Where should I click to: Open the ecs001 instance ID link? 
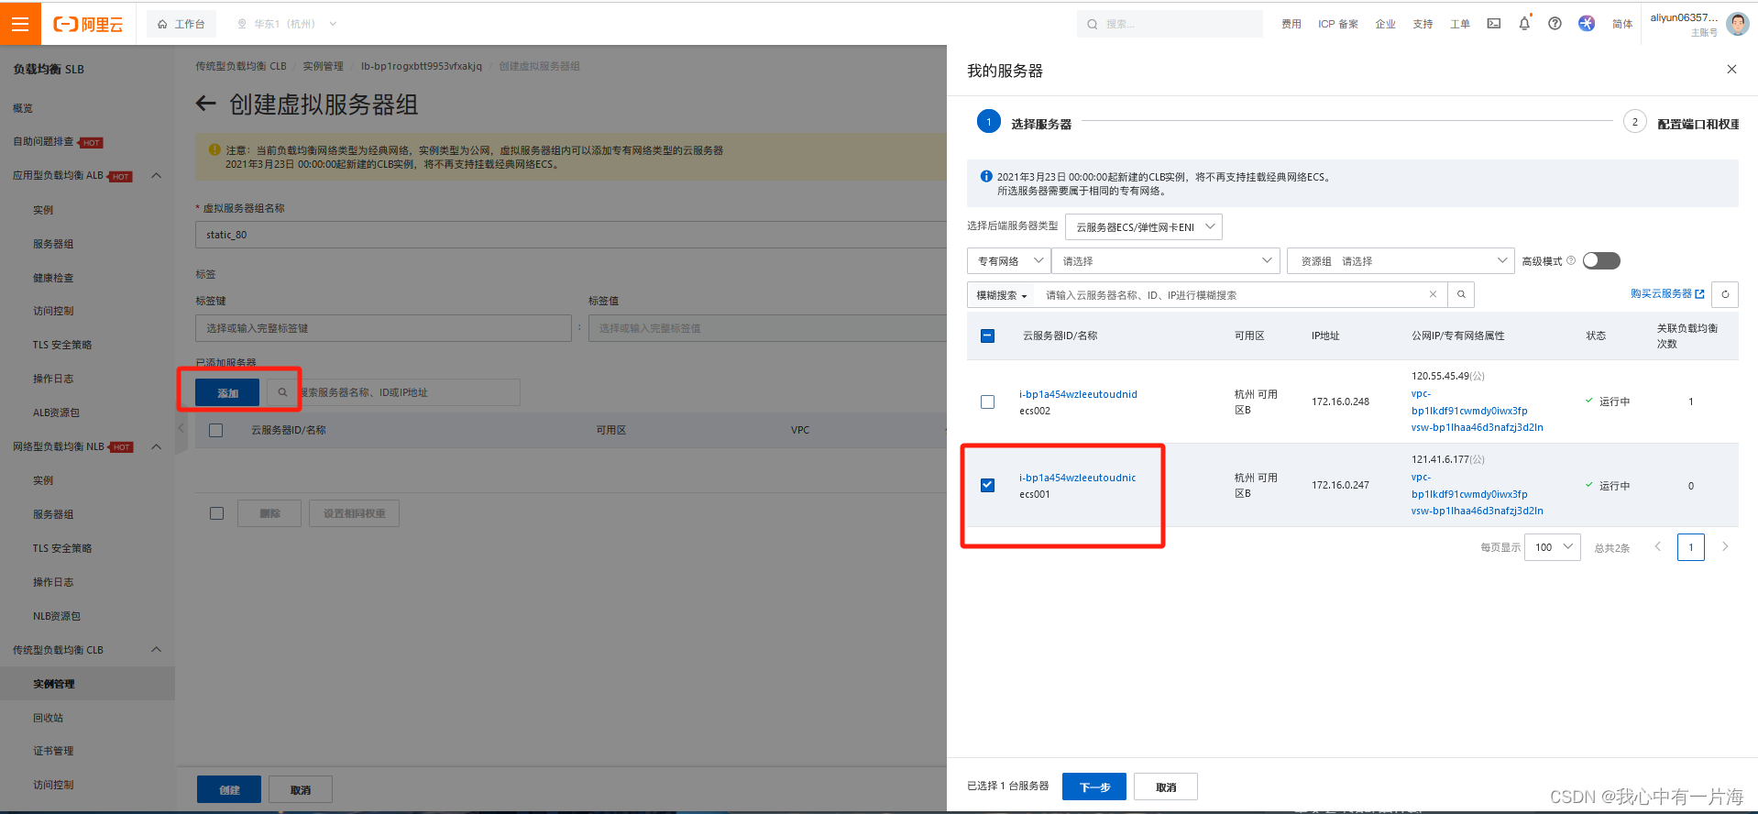tap(1078, 478)
